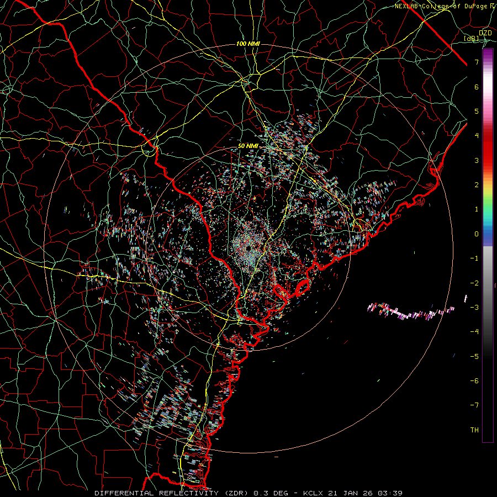The height and width of the screenshot is (497, 497).
Task: Click the '4' value on color scale
Action: pos(477,135)
